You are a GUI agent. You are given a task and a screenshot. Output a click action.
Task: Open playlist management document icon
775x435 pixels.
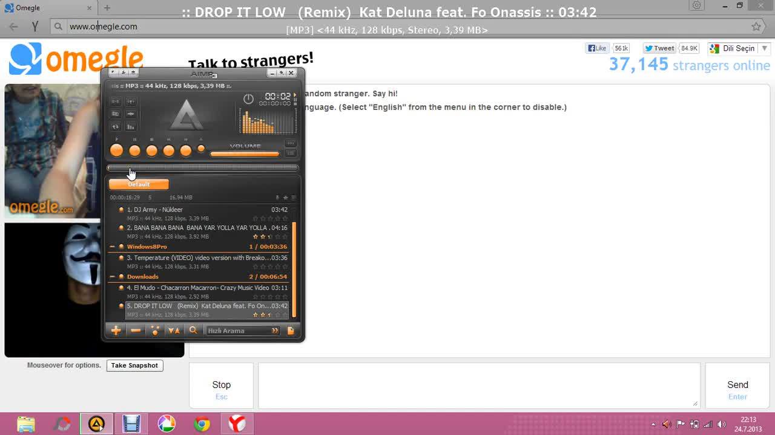[291, 330]
